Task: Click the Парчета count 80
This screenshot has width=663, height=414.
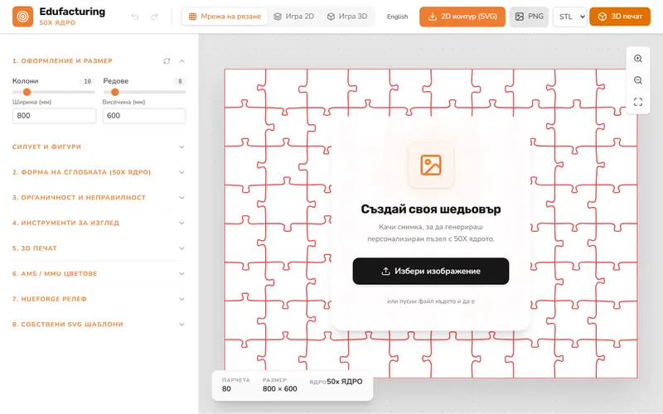Action: point(226,388)
